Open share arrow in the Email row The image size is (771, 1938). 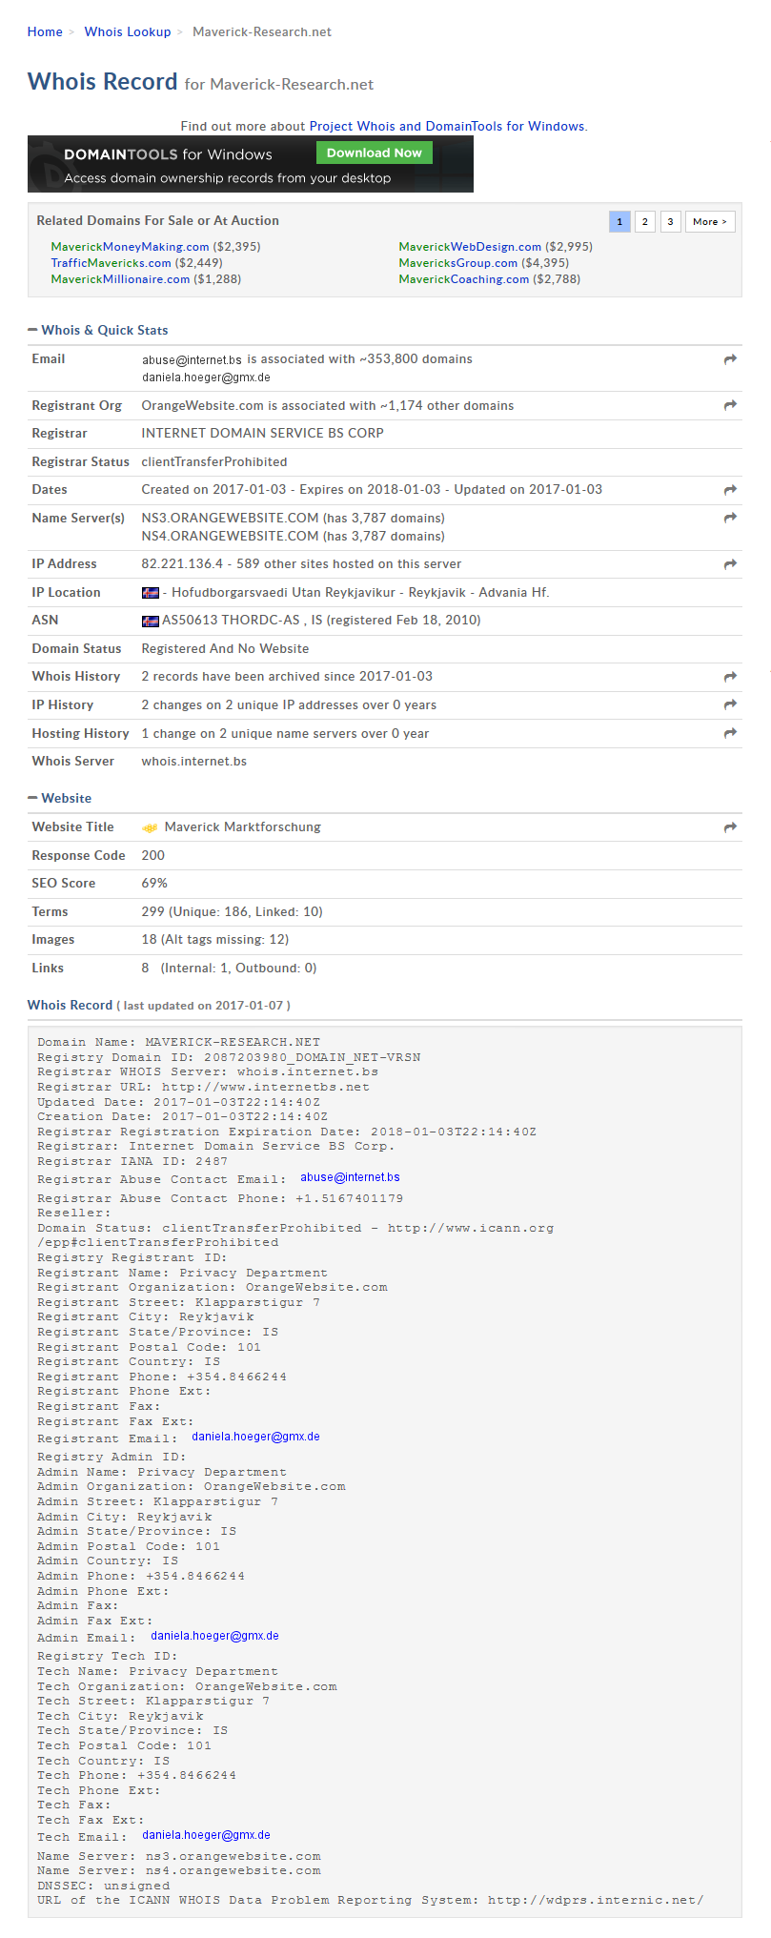tap(730, 359)
